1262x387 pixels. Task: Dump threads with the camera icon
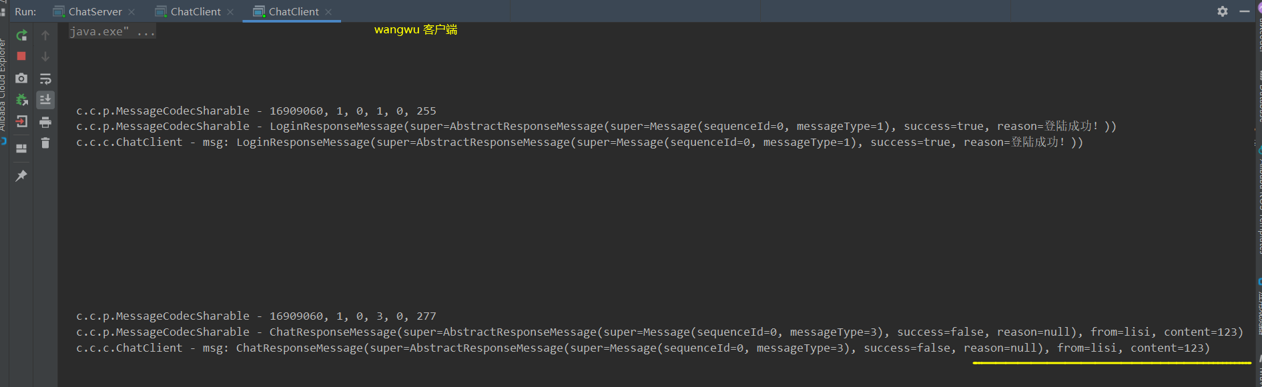[21, 79]
